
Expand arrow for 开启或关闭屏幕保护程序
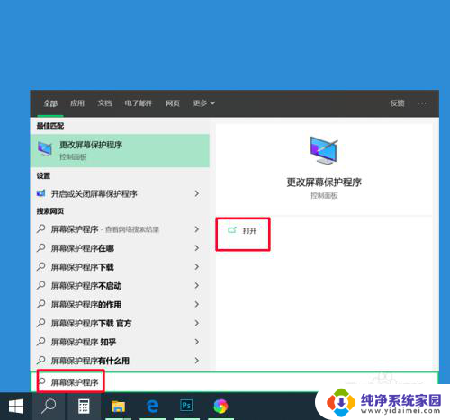tap(197, 193)
